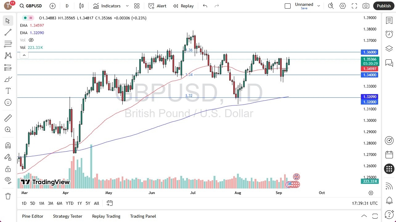The width and height of the screenshot is (396, 222).
Task: Select the Text annotation tool
Action: [x=8, y=90]
